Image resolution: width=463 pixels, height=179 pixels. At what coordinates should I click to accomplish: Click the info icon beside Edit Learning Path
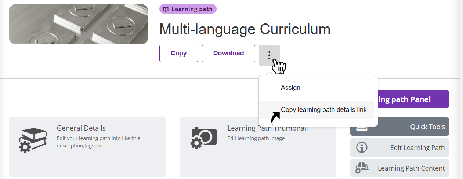pyautogui.click(x=362, y=148)
